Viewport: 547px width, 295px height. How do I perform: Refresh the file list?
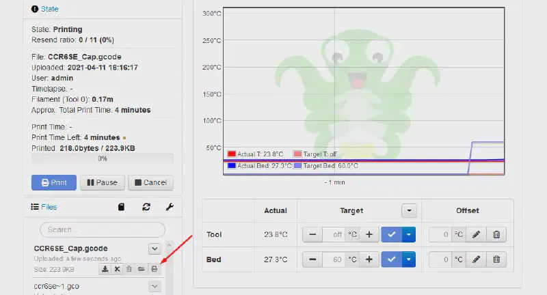[x=146, y=207]
